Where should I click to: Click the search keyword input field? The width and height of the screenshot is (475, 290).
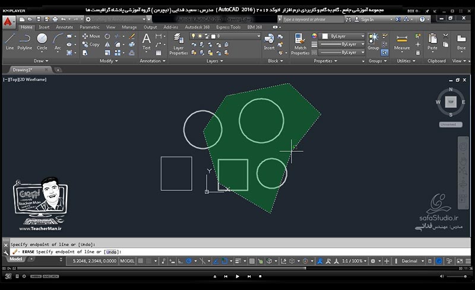pos(312,20)
